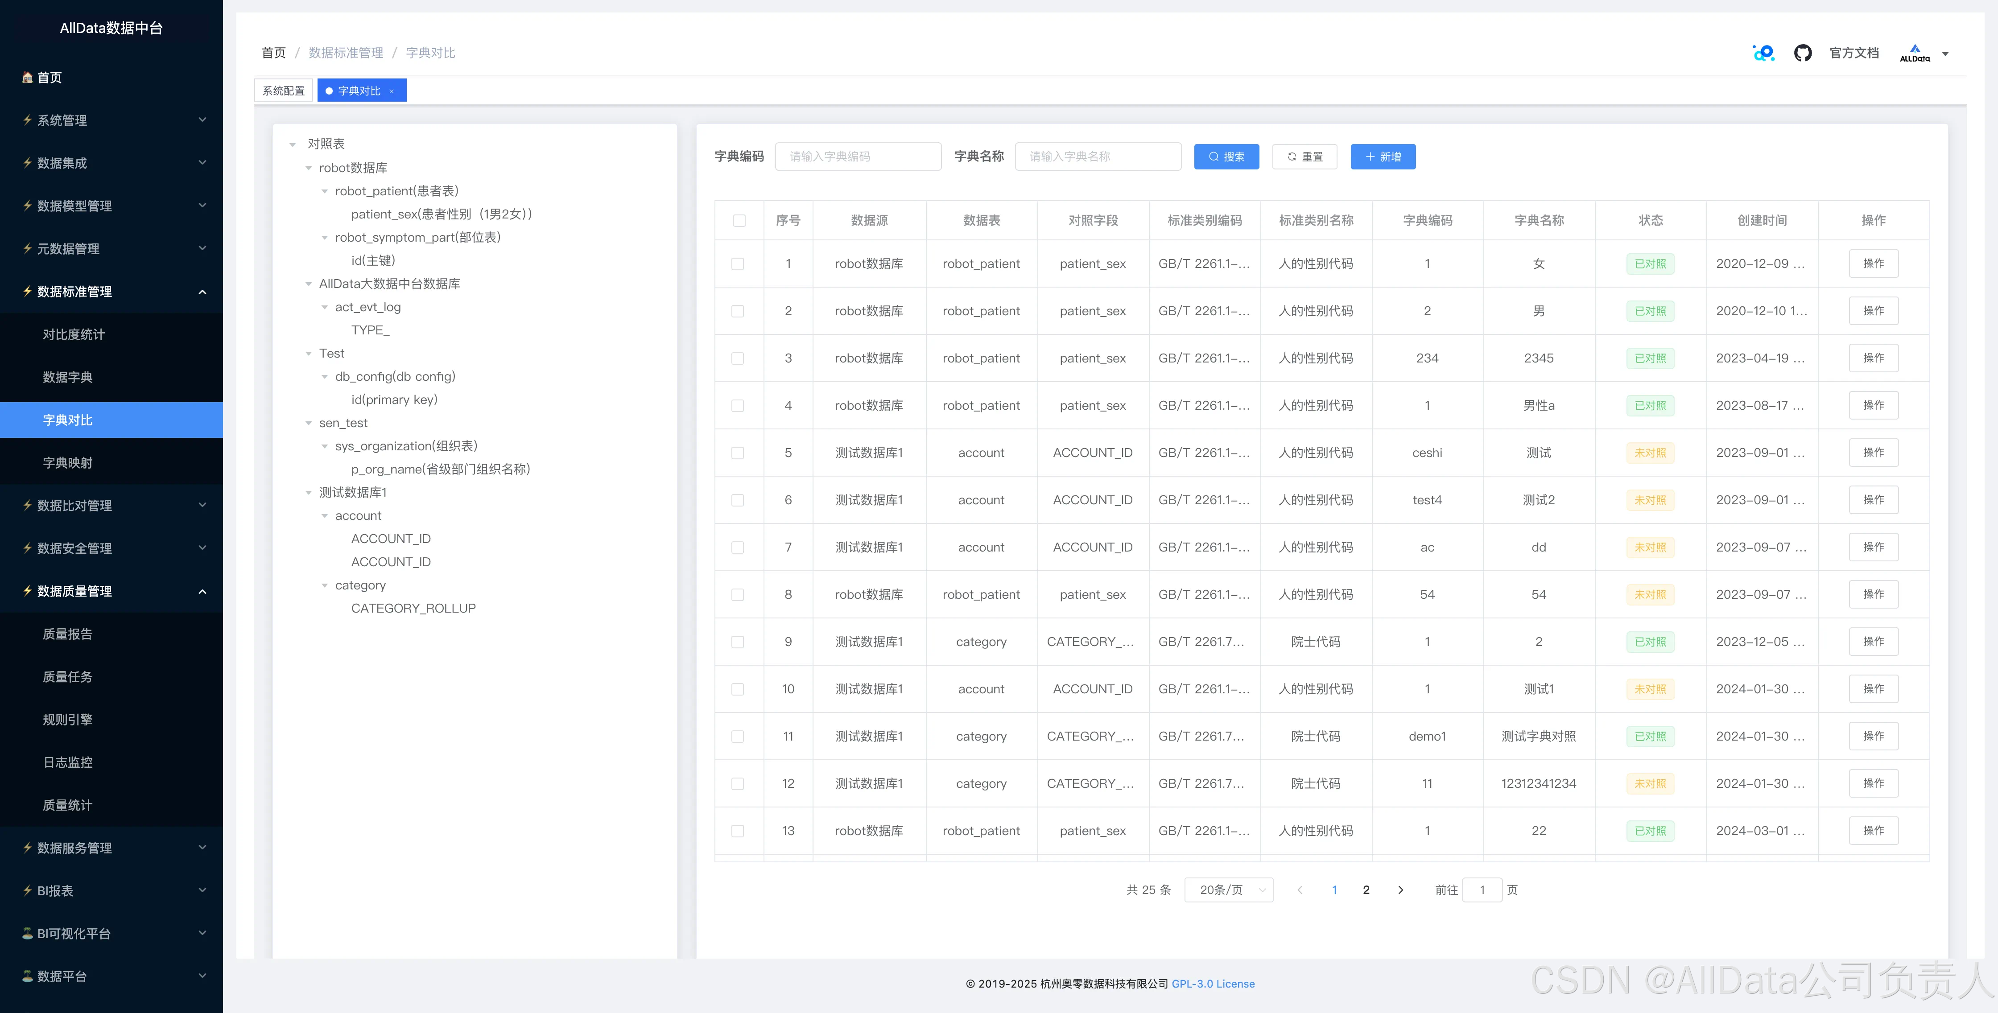Check the checkbox for row 5
Image resolution: width=1998 pixels, height=1013 pixels.
pyautogui.click(x=738, y=453)
